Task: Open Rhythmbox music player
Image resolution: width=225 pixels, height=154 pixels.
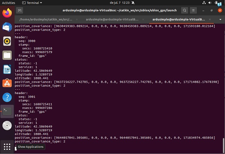Action: 7,41
